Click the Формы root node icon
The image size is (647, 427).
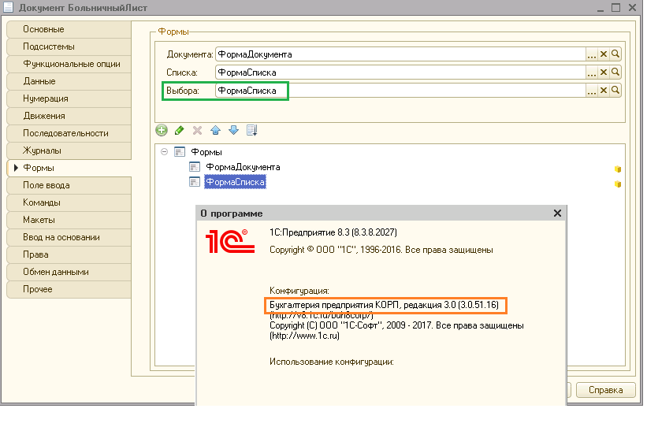point(180,152)
